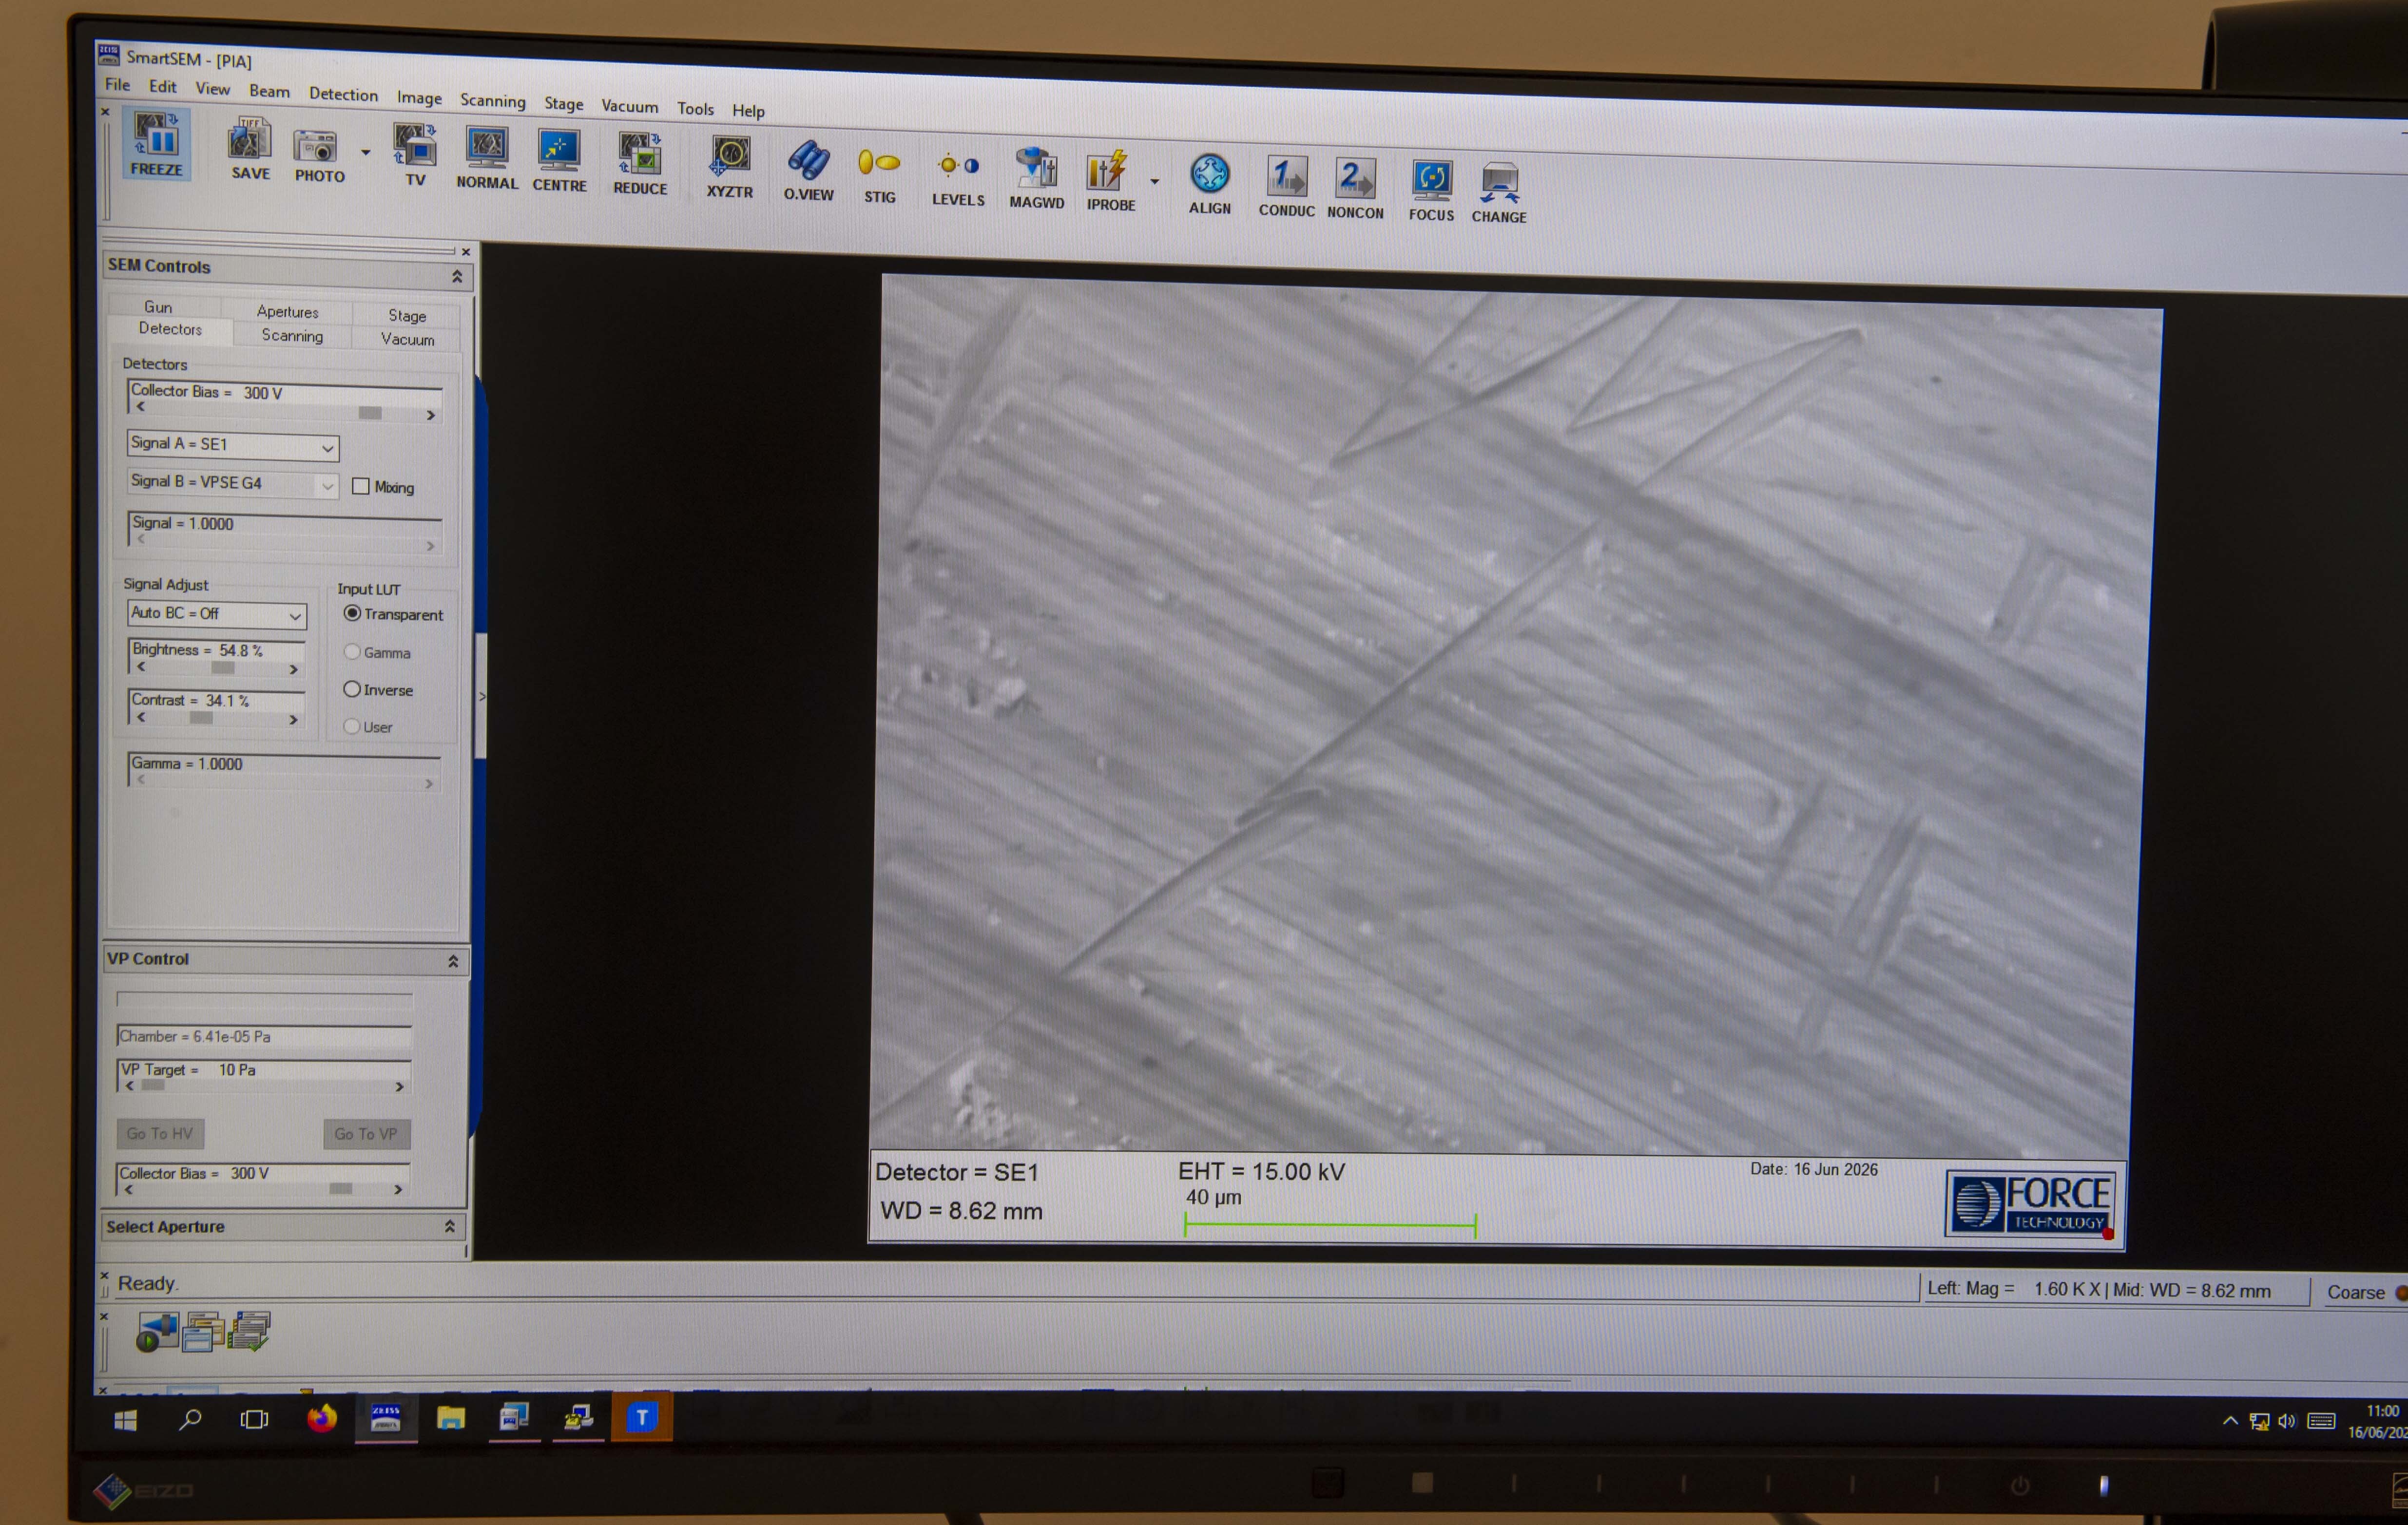Click the FREEZE toolbar icon
This screenshot has height=1525, width=2408.
(x=156, y=143)
